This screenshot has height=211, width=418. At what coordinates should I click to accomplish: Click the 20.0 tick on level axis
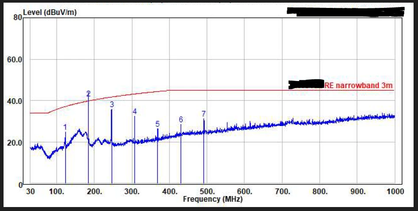[15, 143]
